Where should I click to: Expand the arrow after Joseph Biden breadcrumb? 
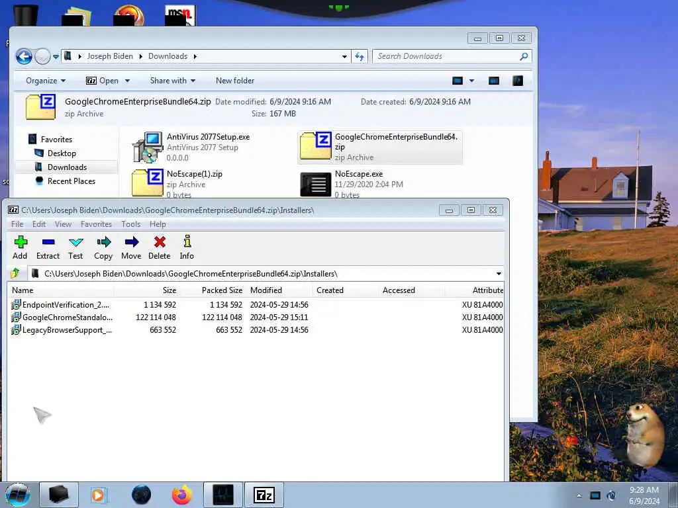pyautogui.click(x=140, y=56)
